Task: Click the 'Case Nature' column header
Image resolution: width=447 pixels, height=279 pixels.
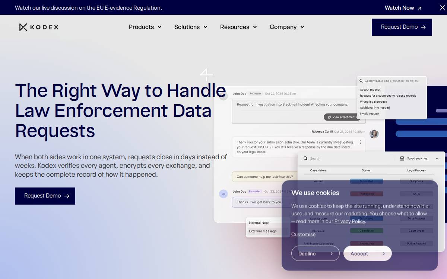Action: click(x=318, y=170)
